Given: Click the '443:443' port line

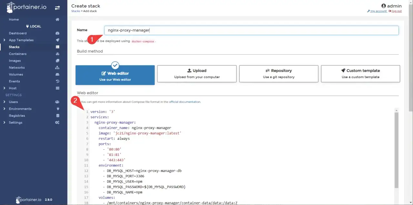Looking at the screenshot, I should (114, 160).
